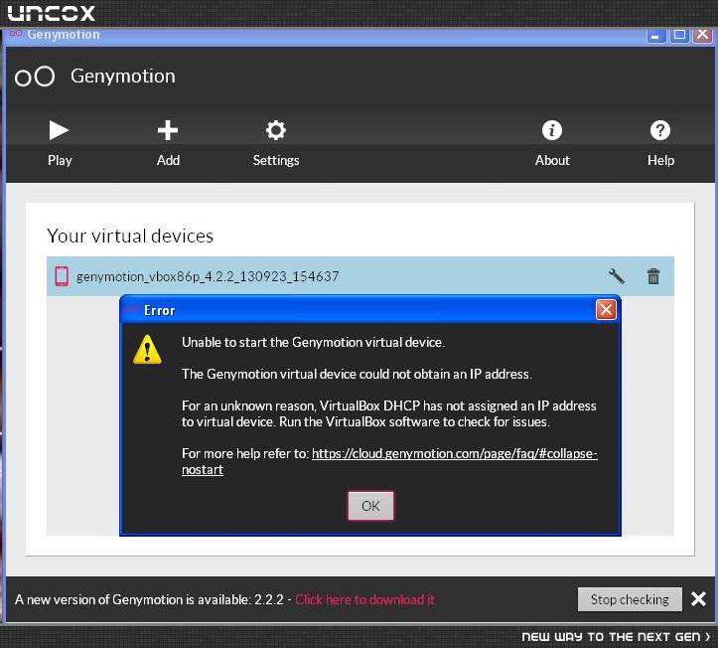This screenshot has height=648, width=718.
Task: Close the Genymotion window
Action: tap(703, 36)
